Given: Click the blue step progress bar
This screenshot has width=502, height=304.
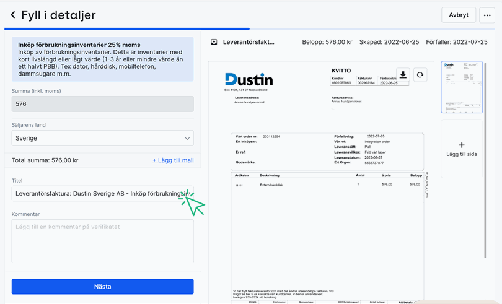Looking at the screenshot, I should [127, 28].
